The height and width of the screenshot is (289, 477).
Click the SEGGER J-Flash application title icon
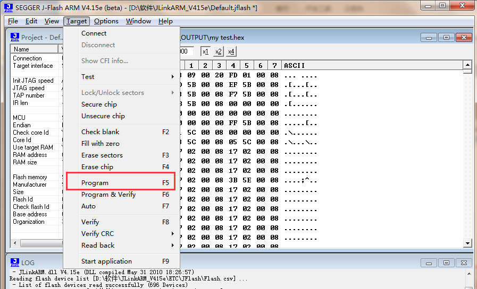[x=8, y=7]
